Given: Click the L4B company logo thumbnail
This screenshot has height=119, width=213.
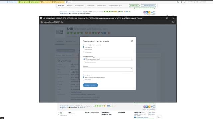Looking at the screenshot, I should pos(60,32).
